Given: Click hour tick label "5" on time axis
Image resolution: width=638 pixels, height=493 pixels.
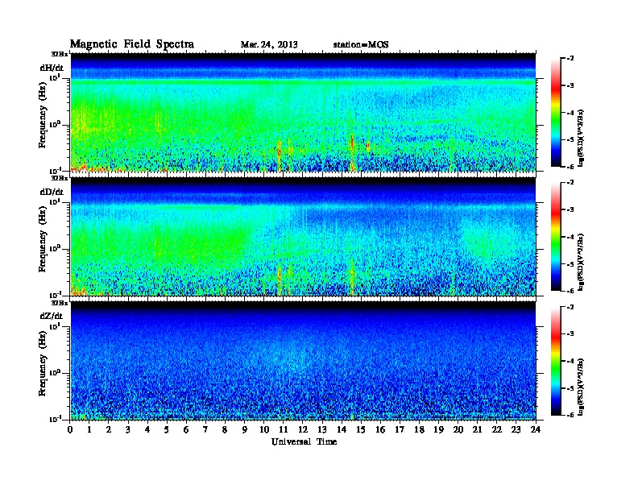Looking at the screenshot, I should point(168,429).
